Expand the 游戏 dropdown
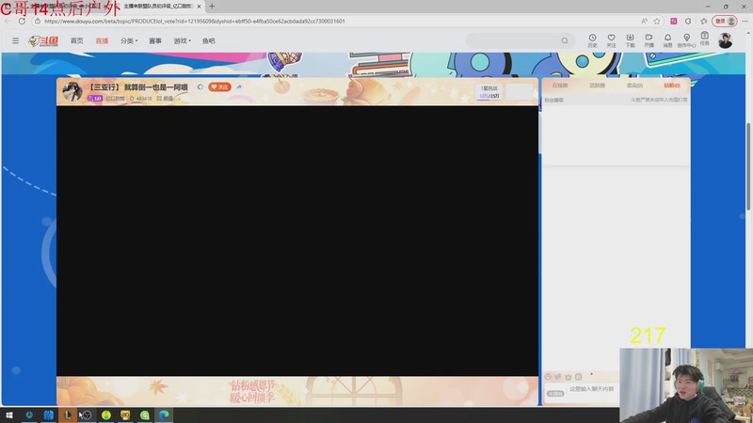The height and width of the screenshot is (423, 753). pyautogui.click(x=182, y=40)
